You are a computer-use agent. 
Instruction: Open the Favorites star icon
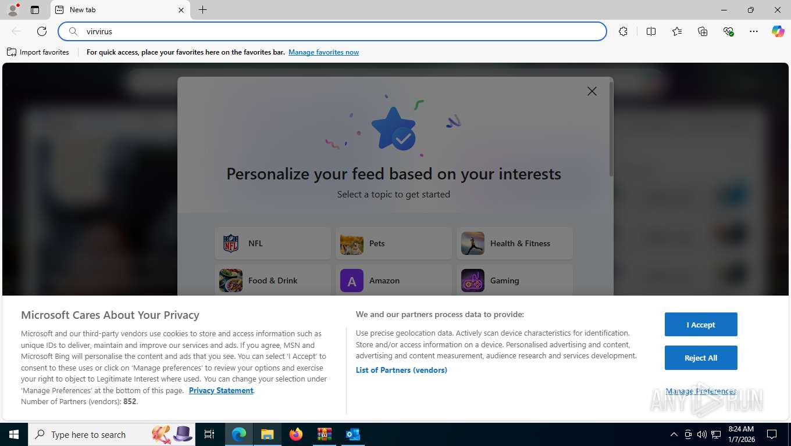click(677, 31)
